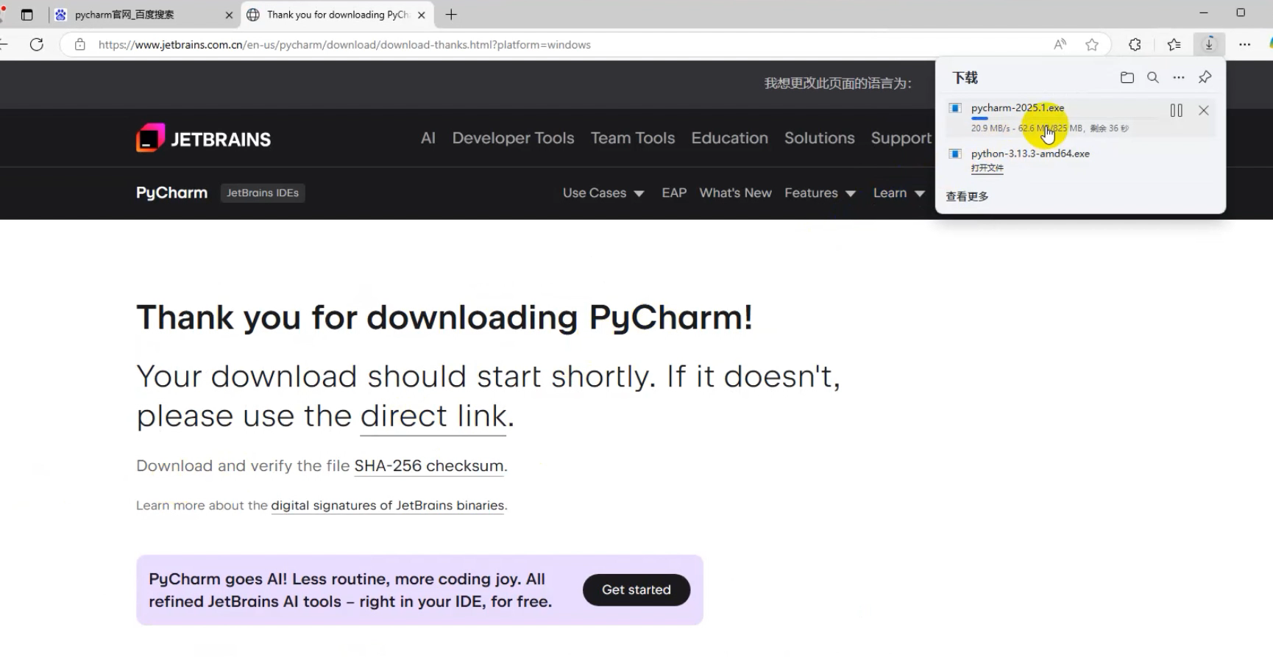Open Read Aloud from address bar

pos(1060,45)
